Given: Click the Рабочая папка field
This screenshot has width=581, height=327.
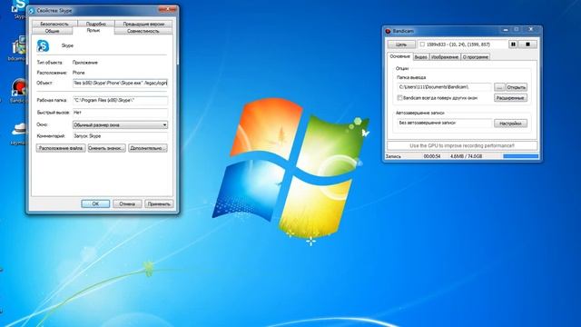Looking at the screenshot, I should 120,101.
